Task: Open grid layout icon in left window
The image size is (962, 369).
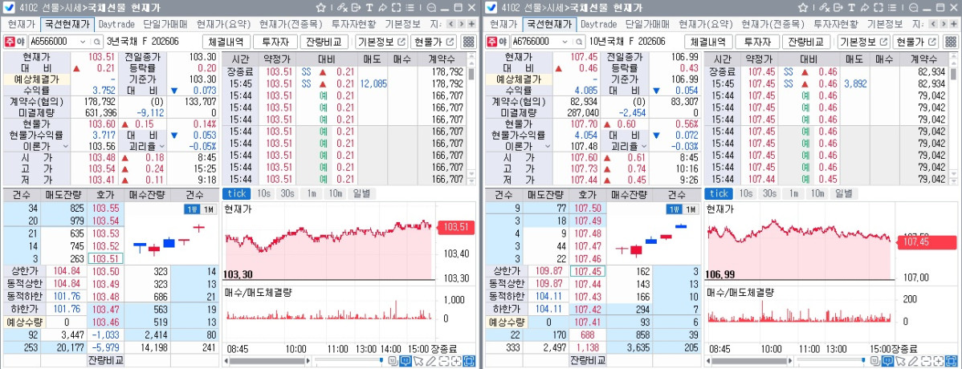Action: (469, 42)
